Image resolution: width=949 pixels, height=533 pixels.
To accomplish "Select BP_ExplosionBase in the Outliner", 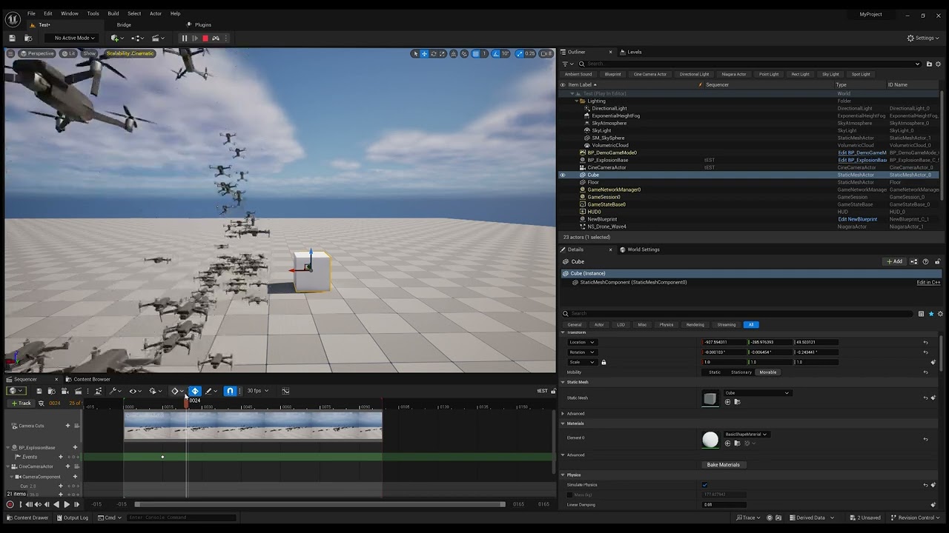I will pos(607,160).
